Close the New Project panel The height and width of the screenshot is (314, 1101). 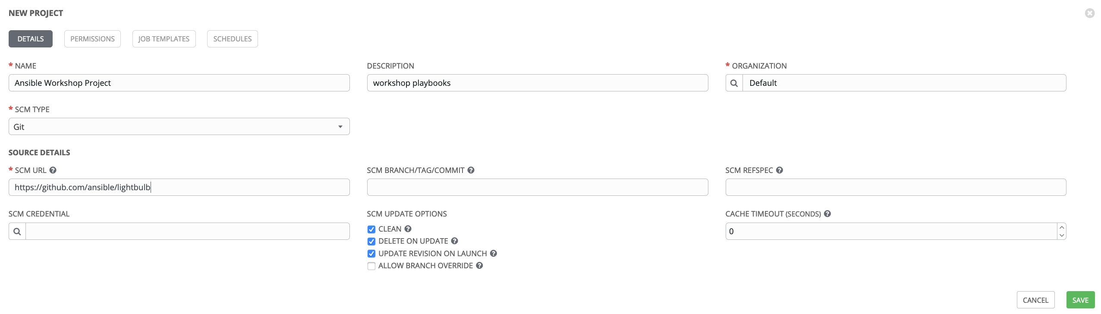(x=1090, y=13)
